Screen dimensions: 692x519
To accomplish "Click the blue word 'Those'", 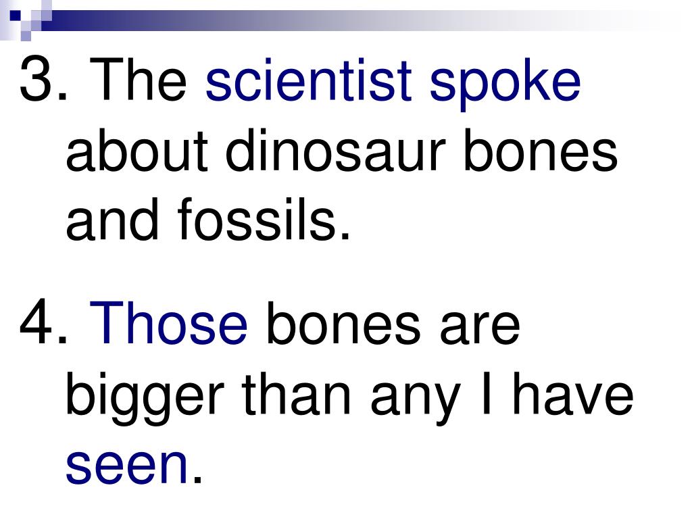I will (x=168, y=322).
